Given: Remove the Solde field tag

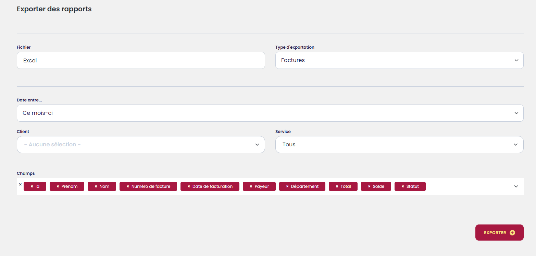Looking at the screenshot, I should click(x=369, y=186).
